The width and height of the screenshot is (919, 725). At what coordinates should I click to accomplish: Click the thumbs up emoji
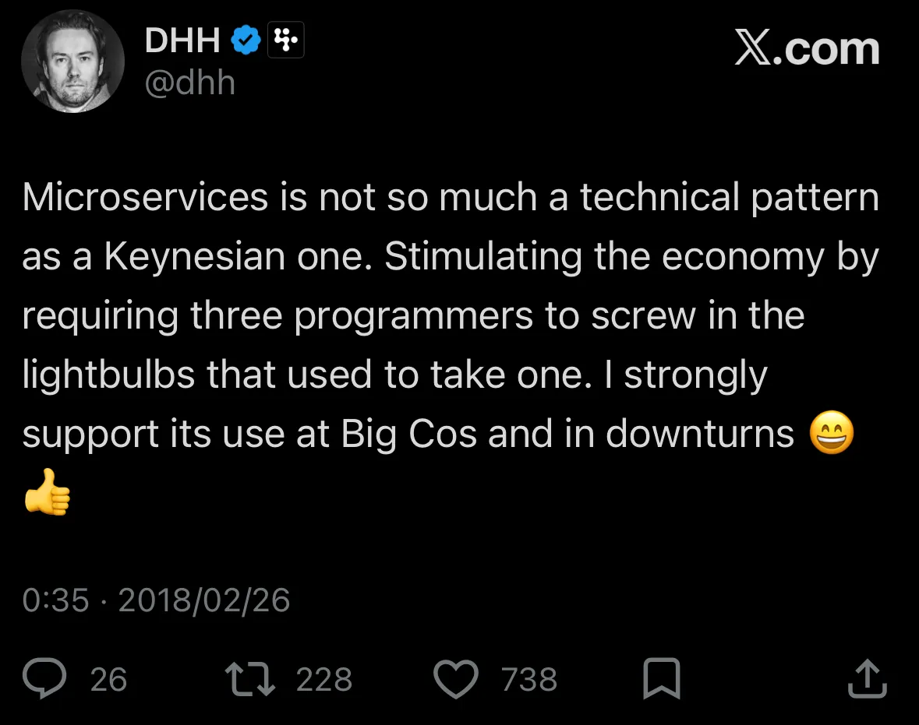click(x=47, y=491)
